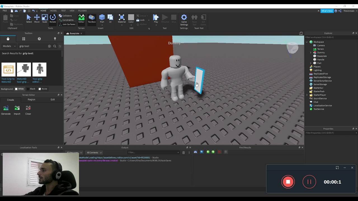Open the All Messages dropdown in Output
The image size is (358, 201).
[x=74, y=152]
